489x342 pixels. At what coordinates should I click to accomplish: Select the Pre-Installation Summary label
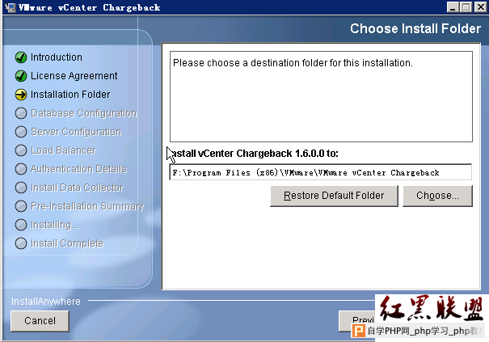click(87, 206)
